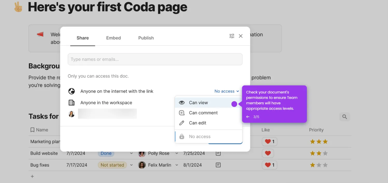
Task: Go back using tooltip arrow
Action: point(248,117)
